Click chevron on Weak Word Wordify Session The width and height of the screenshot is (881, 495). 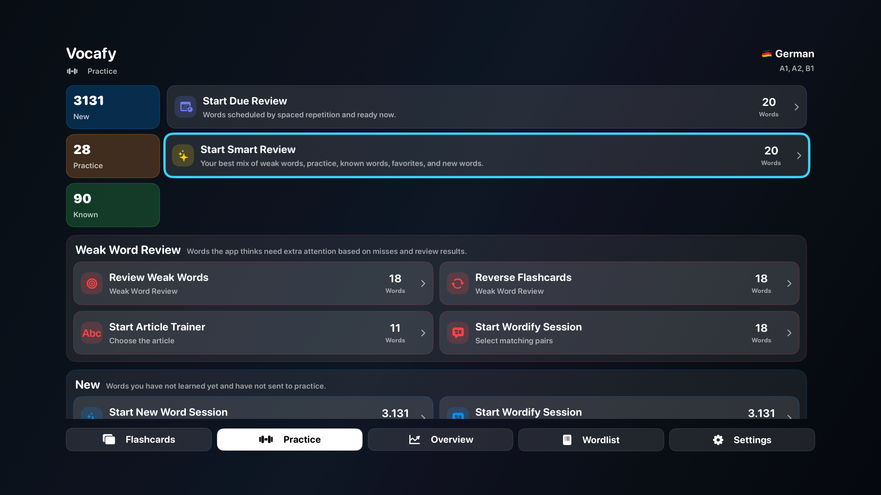(x=789, y=333)
